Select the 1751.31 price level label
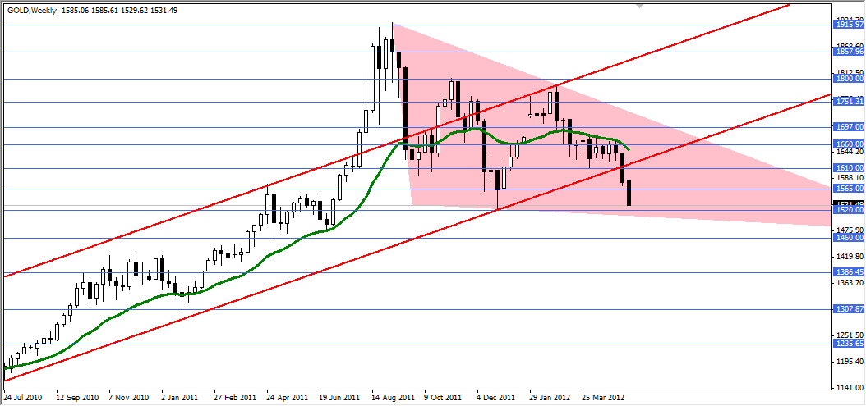The width and height of the screenshot is (866, 406). [x=849, y=102]
